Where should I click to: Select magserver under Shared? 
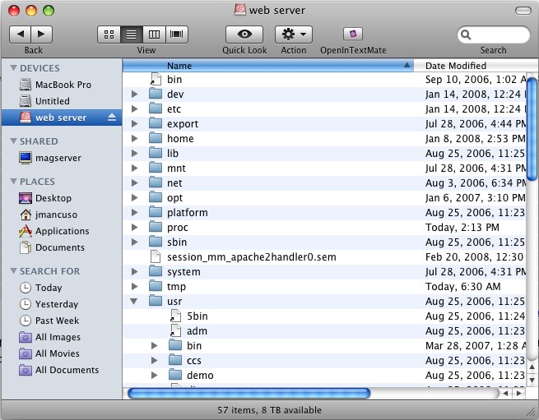coord(58,158)
